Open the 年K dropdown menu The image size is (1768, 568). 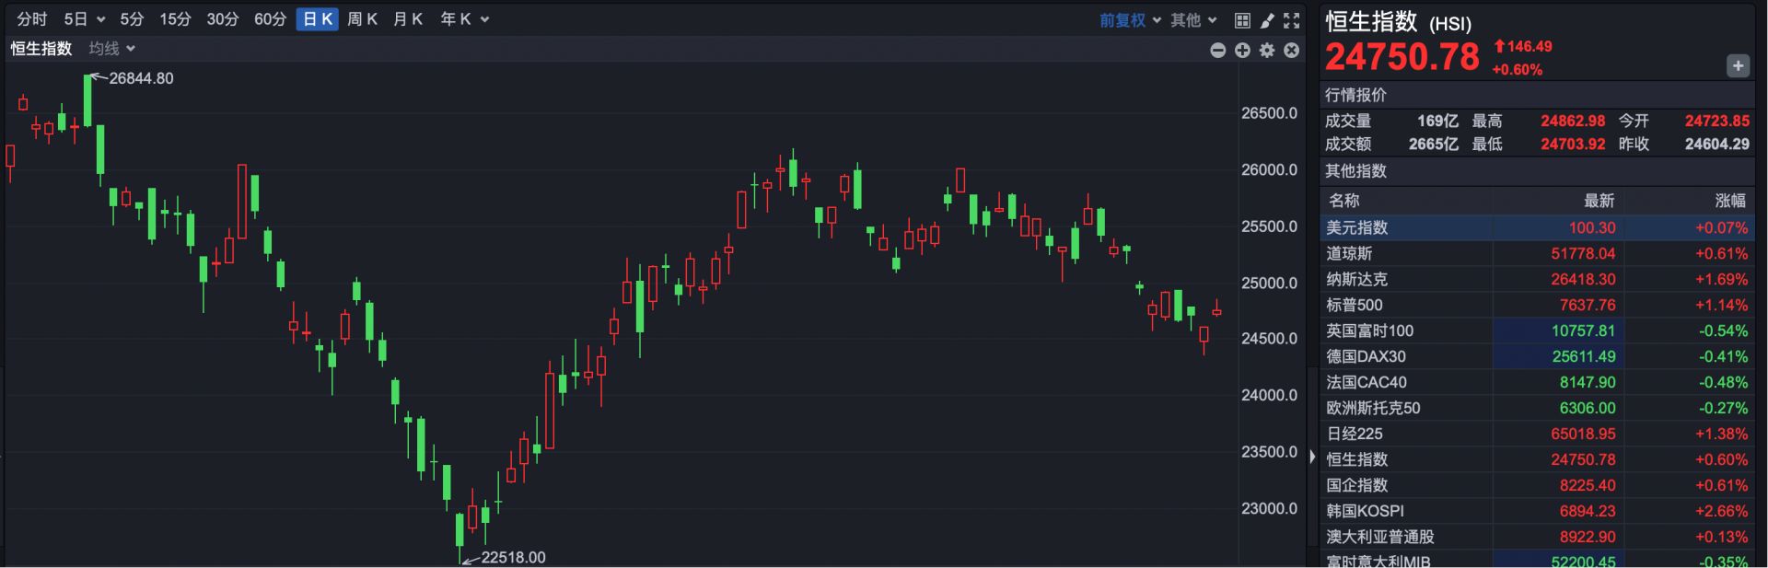click(x=464, y=19)
